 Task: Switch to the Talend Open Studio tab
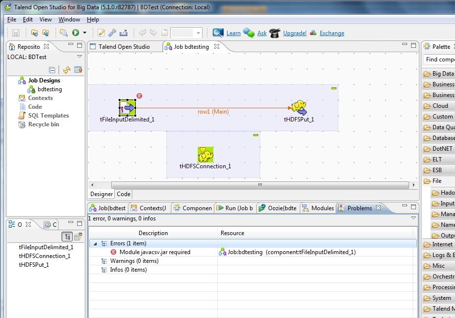(x=124, y=47)
